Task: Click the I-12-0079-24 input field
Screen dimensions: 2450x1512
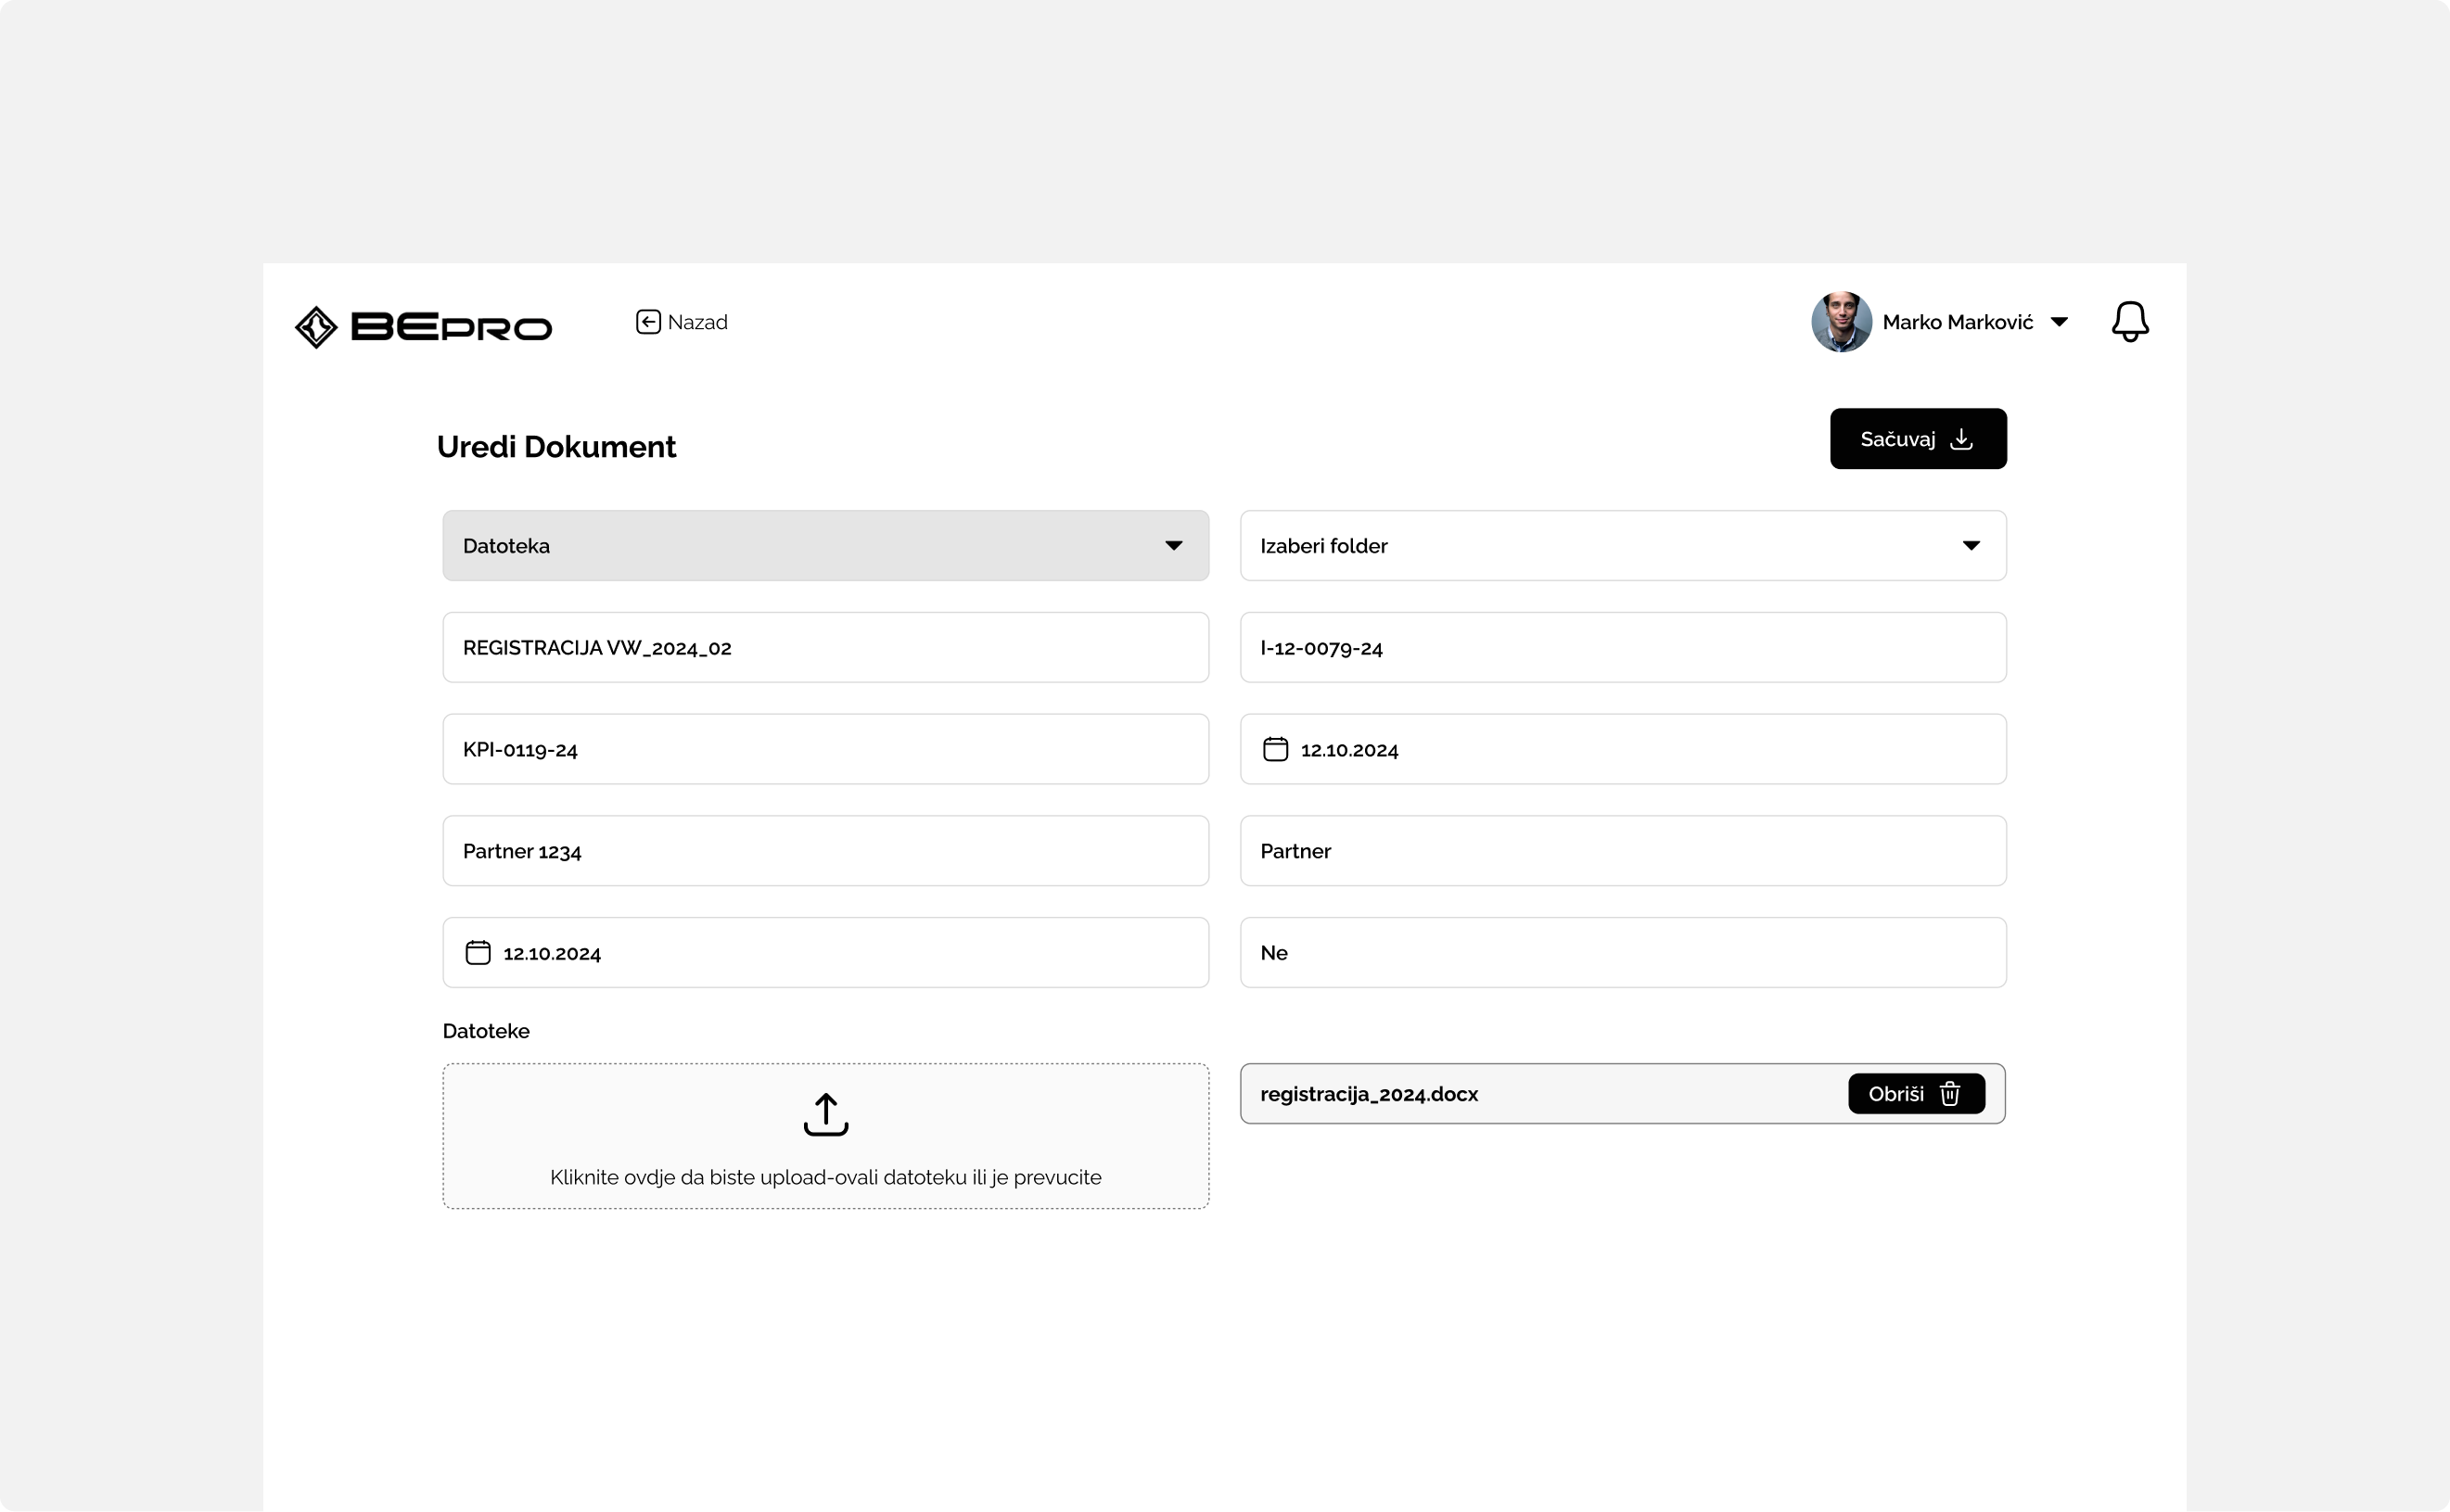Action: click(x=1622, y=648)
